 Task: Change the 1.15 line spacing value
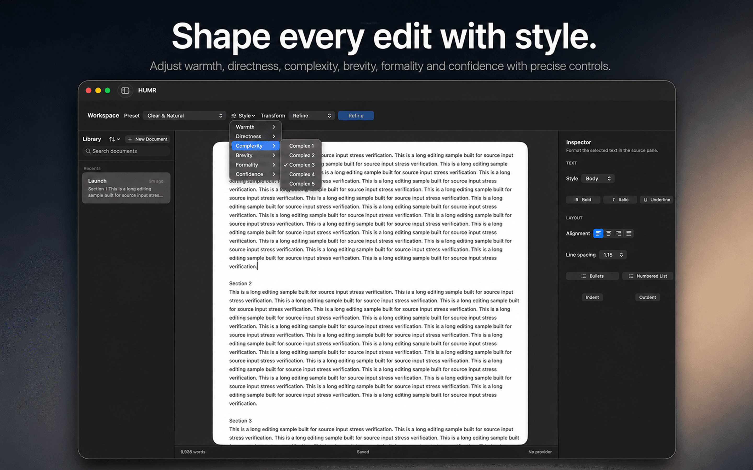coord(613,255)
